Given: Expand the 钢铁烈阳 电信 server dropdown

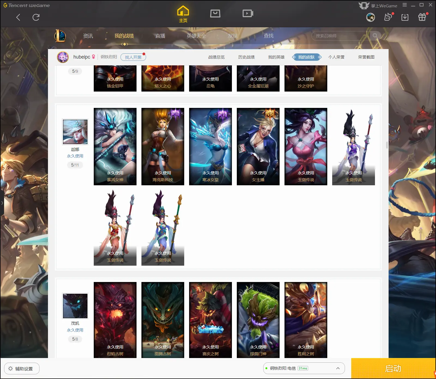Looking at the screenshot, I should tap(304, 368).
